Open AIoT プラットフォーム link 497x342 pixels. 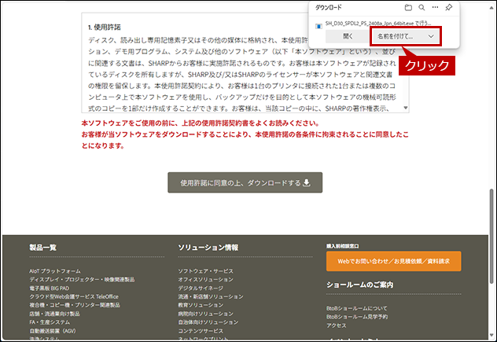click(x=55, y=271)
